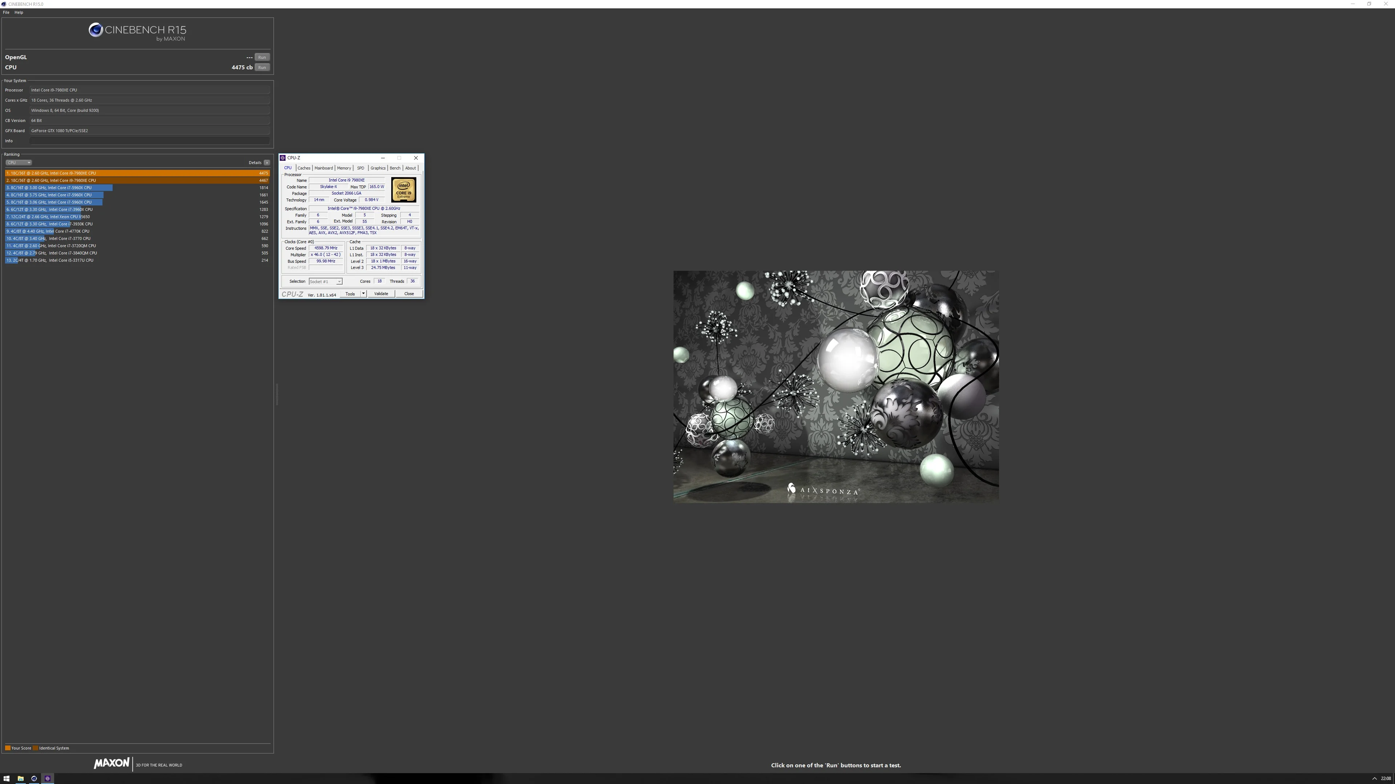
Task: Click the Details arrow icon in Ranking
Action: tap(266, 162)
